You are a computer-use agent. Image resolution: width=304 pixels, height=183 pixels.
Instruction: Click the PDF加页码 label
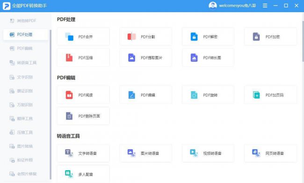point(275,95)
